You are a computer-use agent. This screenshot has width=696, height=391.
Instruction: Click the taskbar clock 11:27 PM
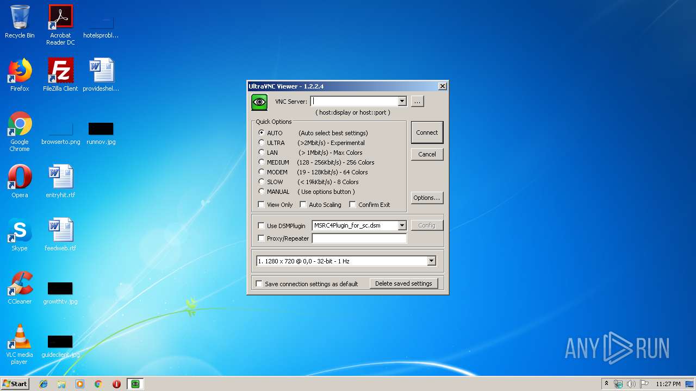coord(668,384)
